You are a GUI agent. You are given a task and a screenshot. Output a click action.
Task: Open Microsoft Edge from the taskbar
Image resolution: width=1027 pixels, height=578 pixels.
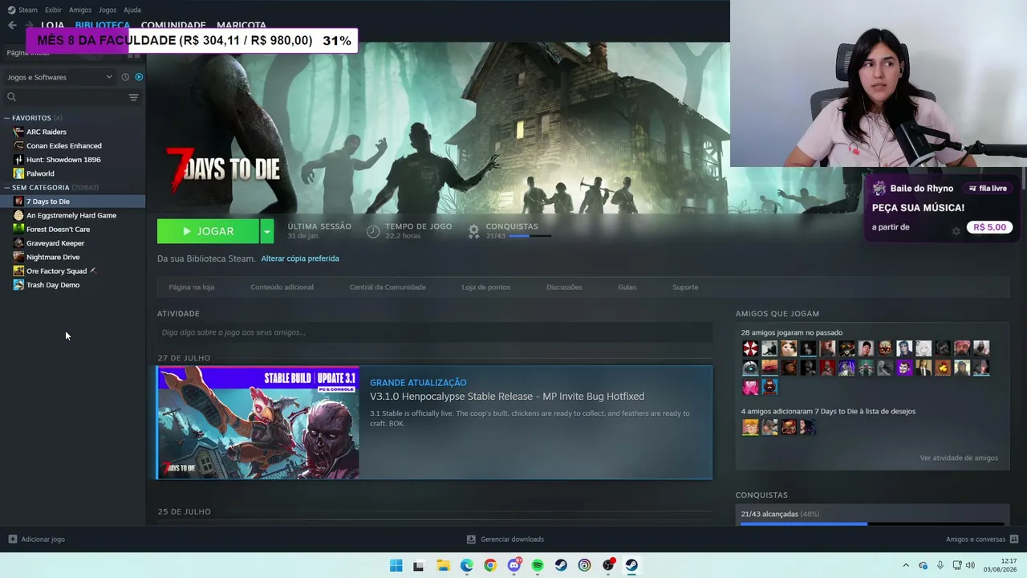(x=467, y=565)
